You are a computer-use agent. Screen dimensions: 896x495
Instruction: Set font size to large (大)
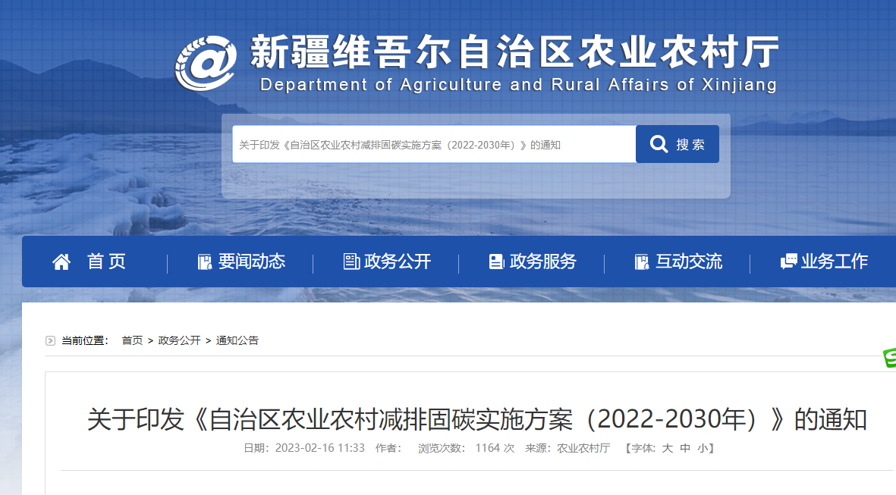pyautogui.click(x=667, y=448)
